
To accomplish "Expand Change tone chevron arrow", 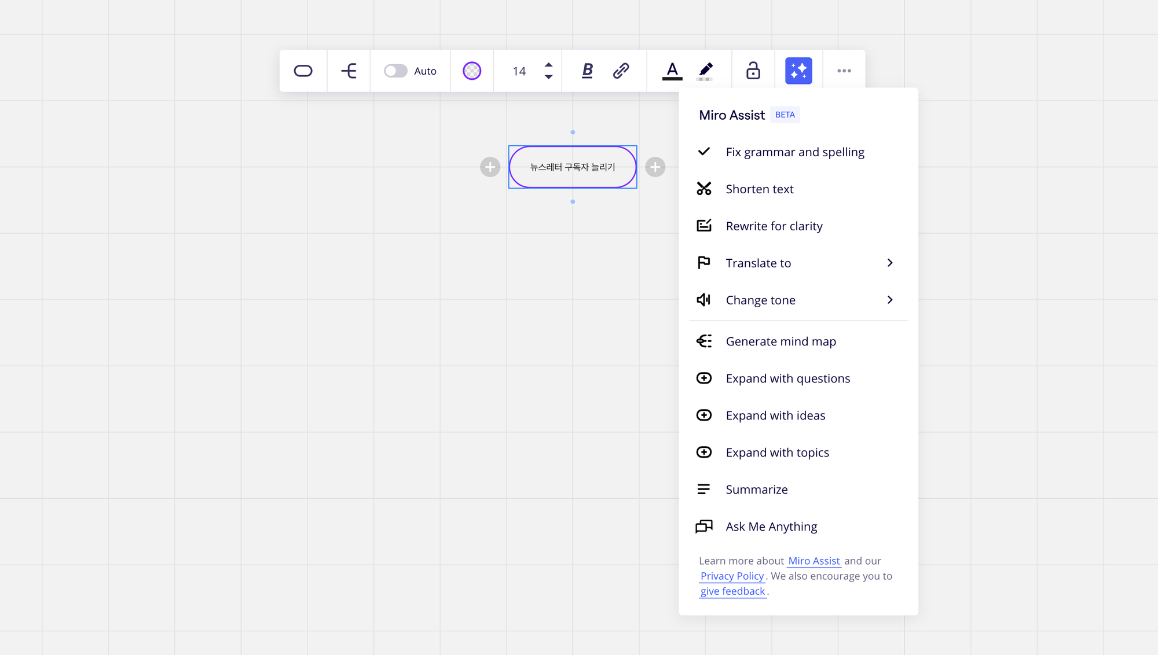I will click(x=890, y=300).
